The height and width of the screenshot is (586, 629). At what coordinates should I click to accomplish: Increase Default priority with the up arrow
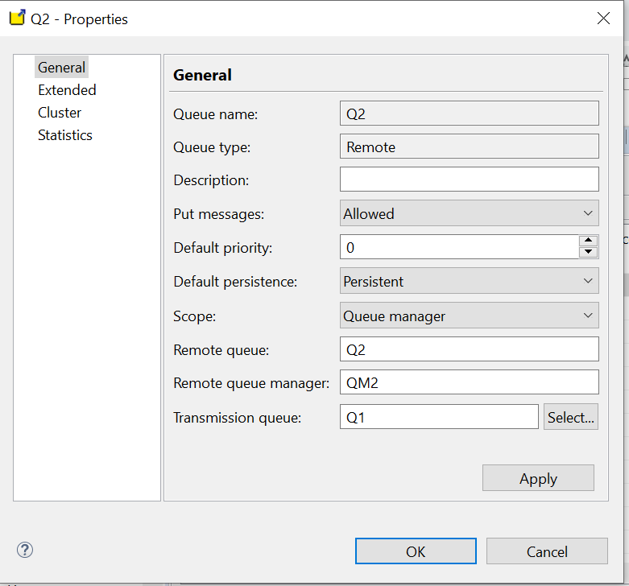click(x=588, y=241)
